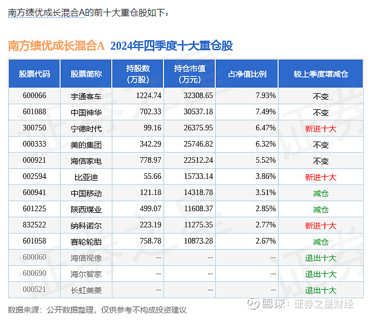Click the 宁德时代 stock name
Viewport: 391px width, 321px height.
86,129
